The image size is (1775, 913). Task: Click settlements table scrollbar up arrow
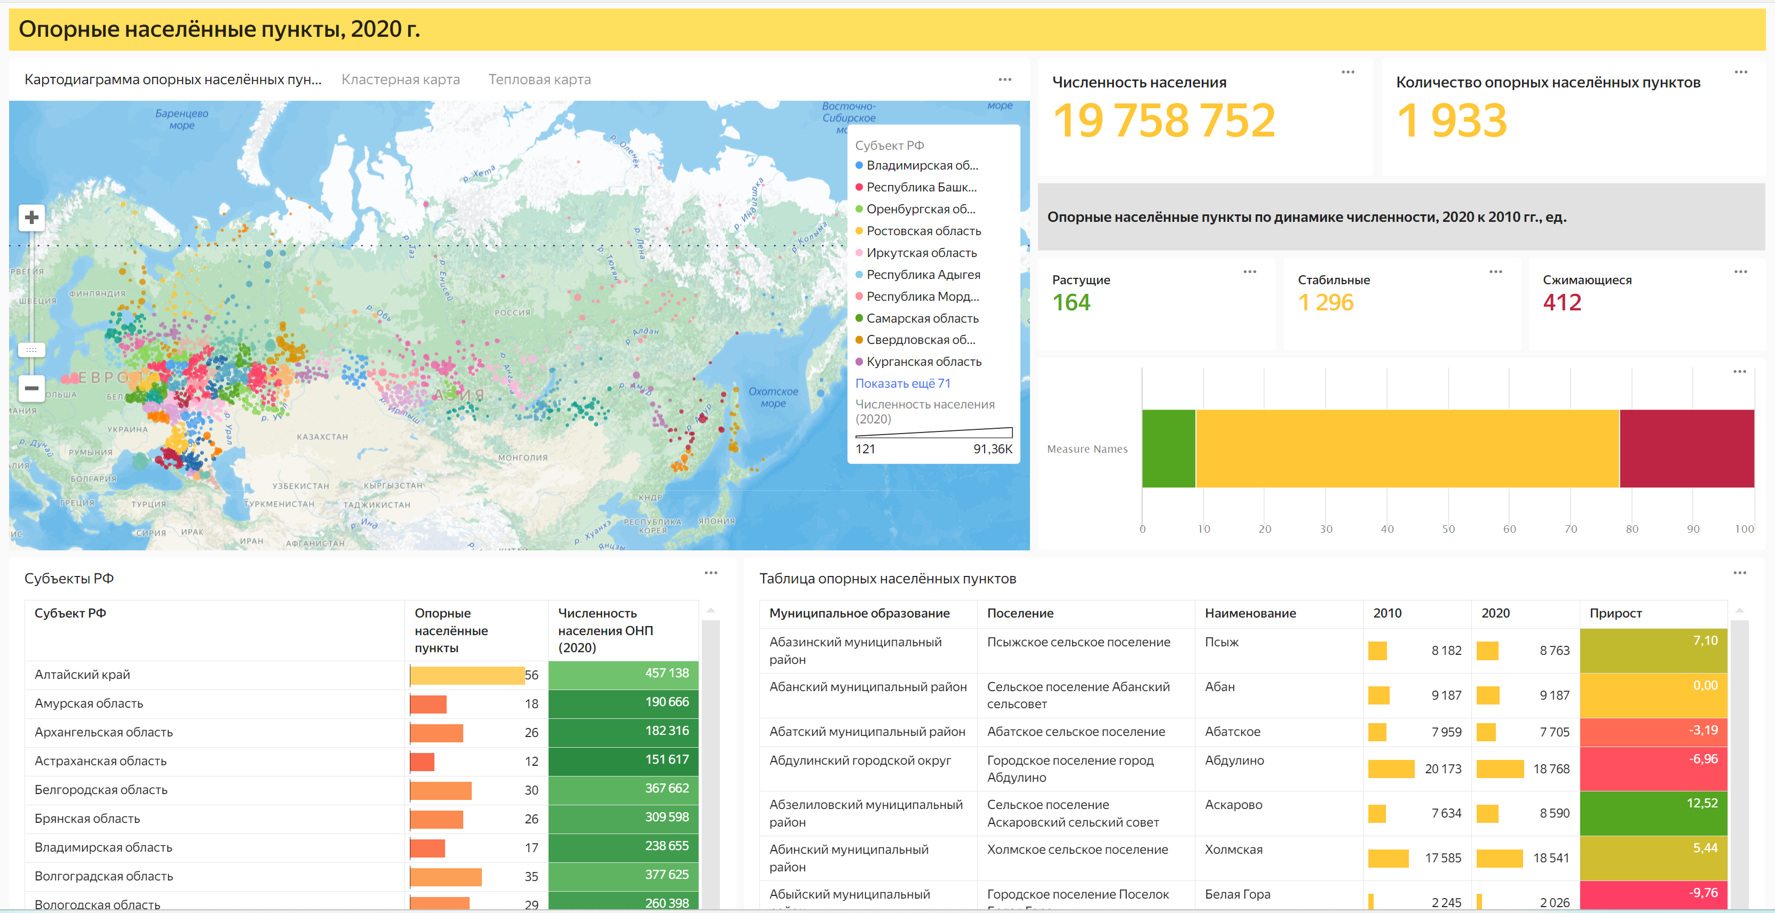click(x=1739, y=611)
